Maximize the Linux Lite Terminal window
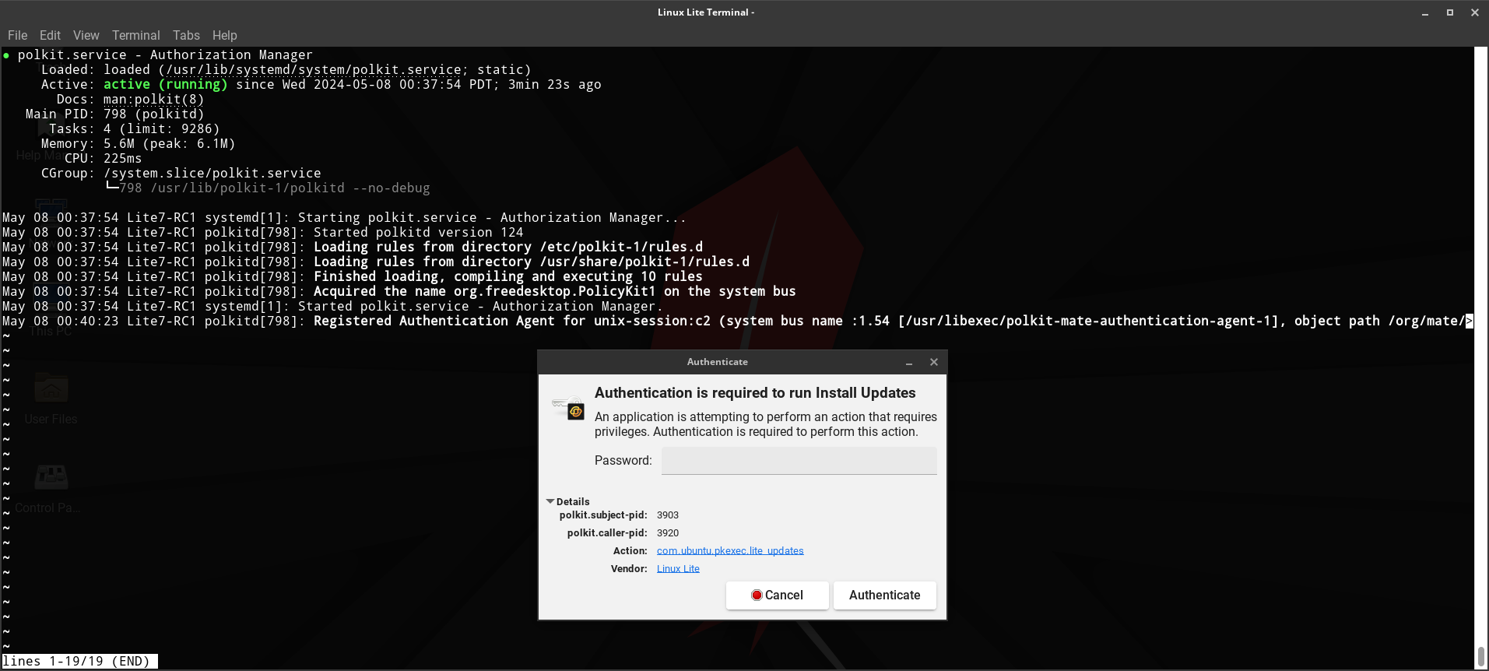The image size is (1489, 671). click(1450, 12)
